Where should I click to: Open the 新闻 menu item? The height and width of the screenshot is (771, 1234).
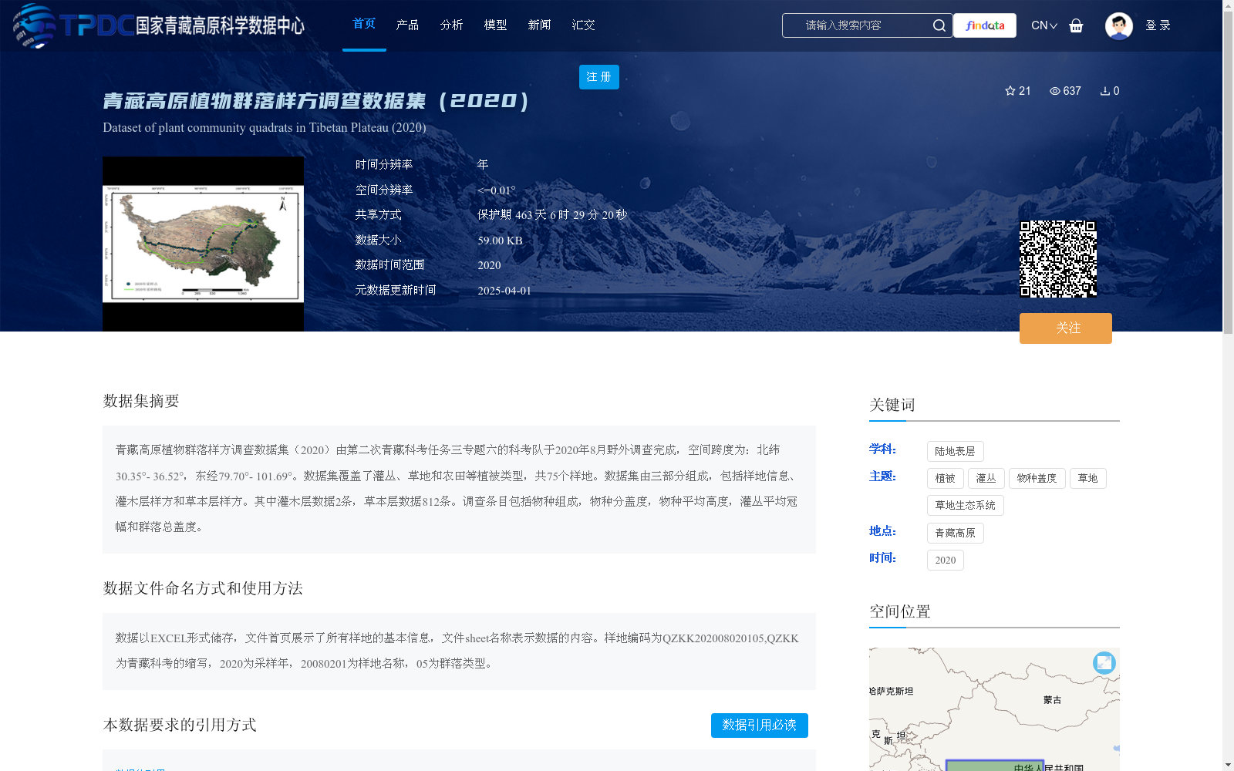coord(539,25)
